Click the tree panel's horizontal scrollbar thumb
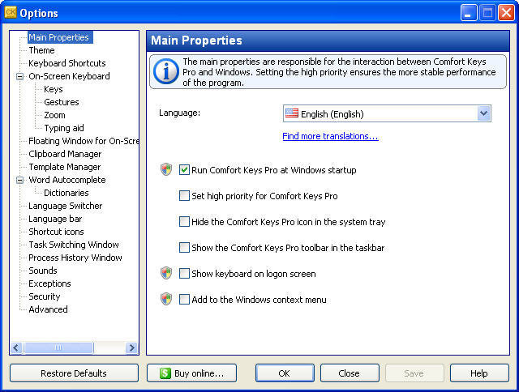 tap(58, 347)
